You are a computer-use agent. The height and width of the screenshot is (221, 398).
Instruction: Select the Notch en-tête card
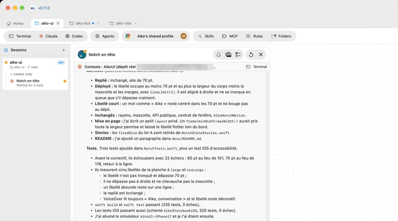[x=38, y=83]
